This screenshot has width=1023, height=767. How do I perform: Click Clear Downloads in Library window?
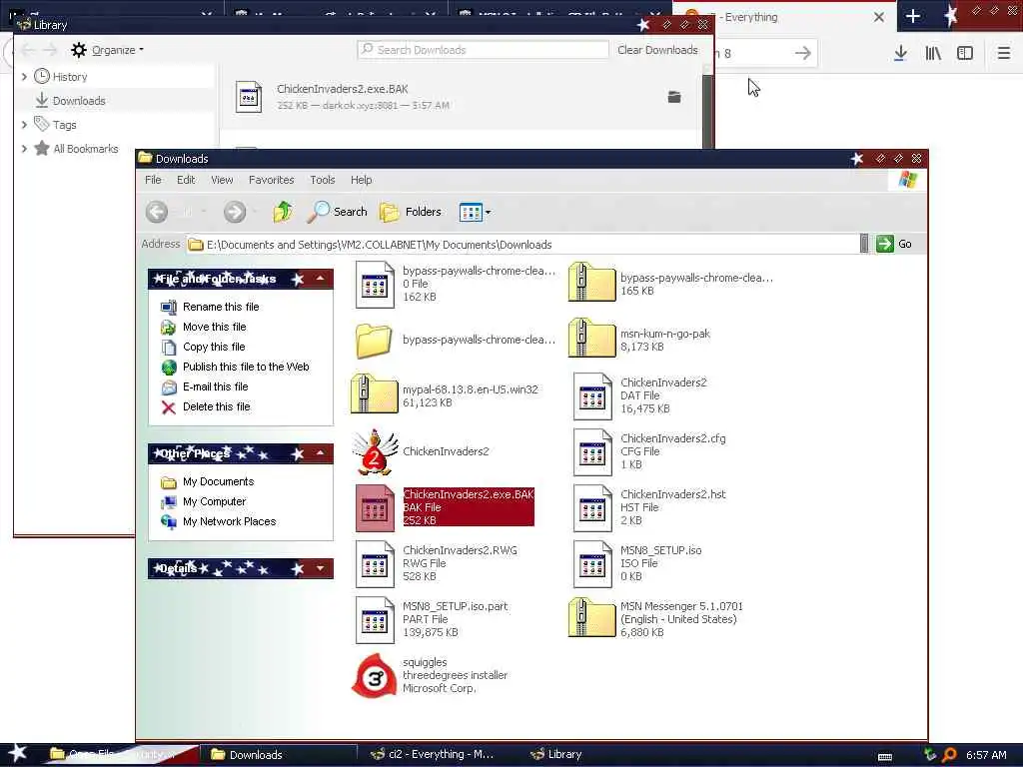(x=657, y=50)
